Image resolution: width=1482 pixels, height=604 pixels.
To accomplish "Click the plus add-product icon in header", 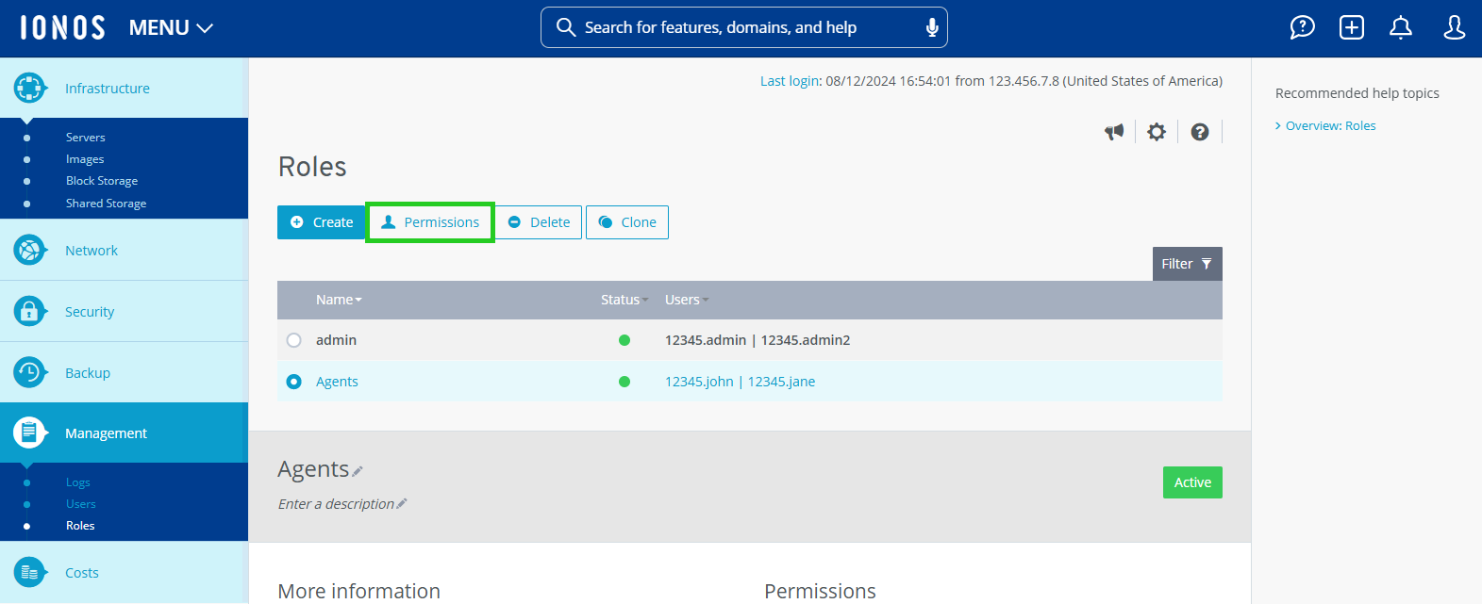I will pyautogui.click(x=1352, y=28).
